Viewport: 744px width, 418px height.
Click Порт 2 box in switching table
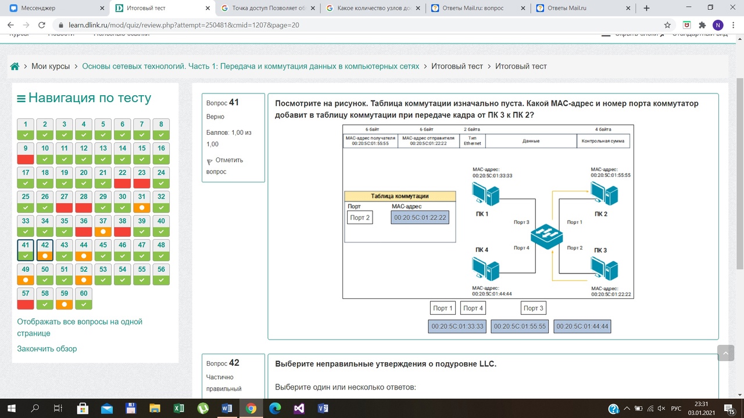pos(360,218)
